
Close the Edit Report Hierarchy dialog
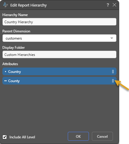point(114,5)
